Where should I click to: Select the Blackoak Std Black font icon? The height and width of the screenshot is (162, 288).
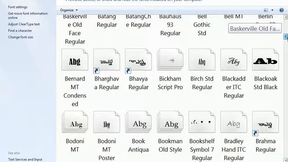click(x=265, y=59)
